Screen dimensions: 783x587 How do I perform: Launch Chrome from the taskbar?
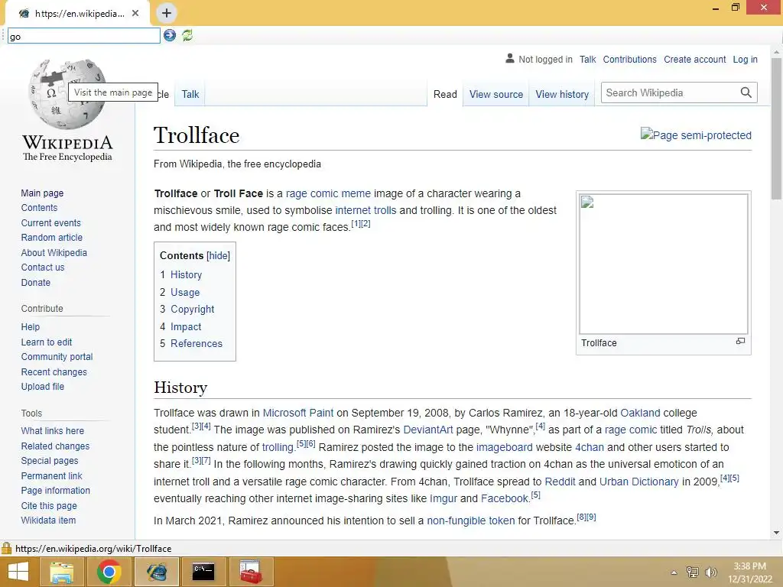(109, 572)
